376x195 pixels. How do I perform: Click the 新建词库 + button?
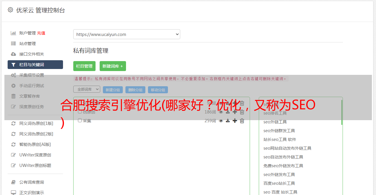[113, 66]
